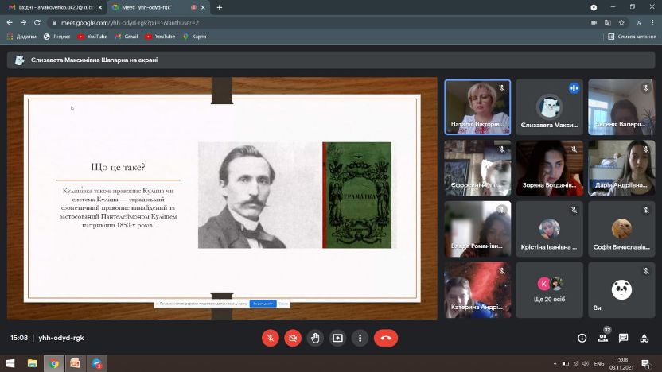Reload the Meet page
This screenshot has width=662, height=372.
pyautogui.click(x=37, y=22)
